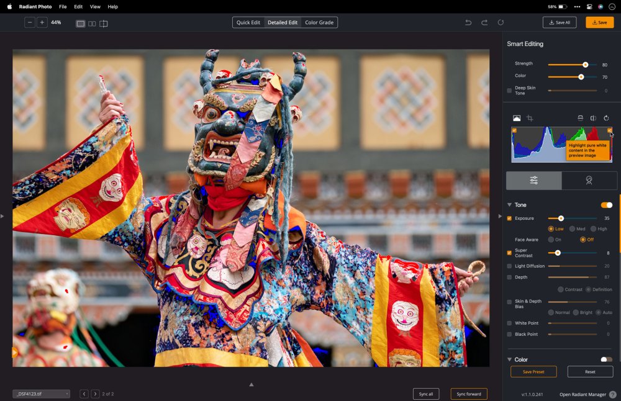Click the zoom out minus button

coord(30,22)
